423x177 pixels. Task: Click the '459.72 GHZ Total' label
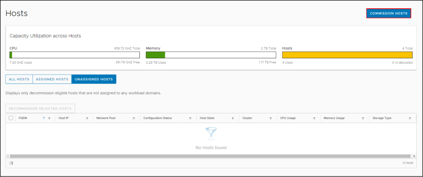tap(127, 48)
